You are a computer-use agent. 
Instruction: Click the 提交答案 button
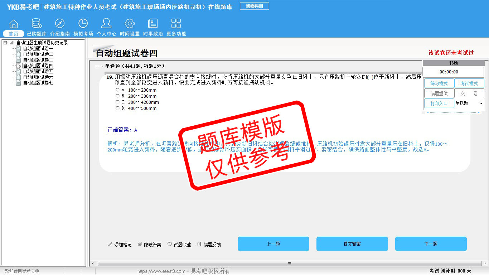352,244
